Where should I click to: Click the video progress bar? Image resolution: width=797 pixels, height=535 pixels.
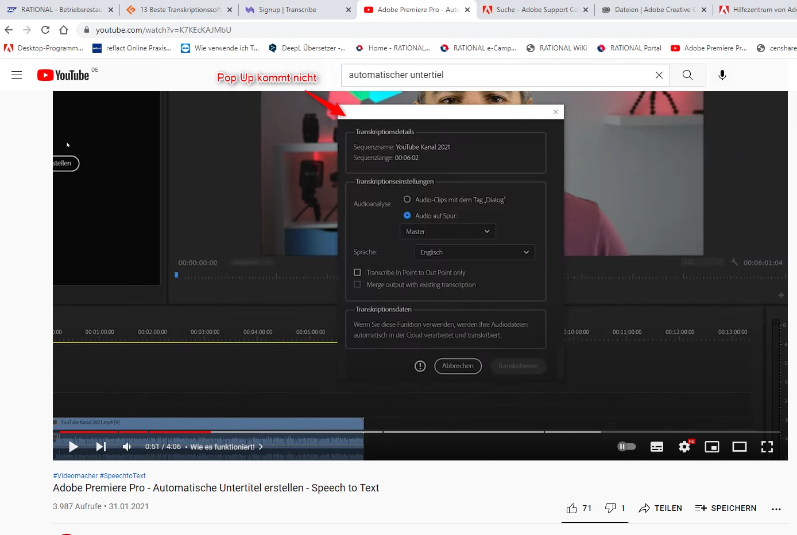point(419,432)
